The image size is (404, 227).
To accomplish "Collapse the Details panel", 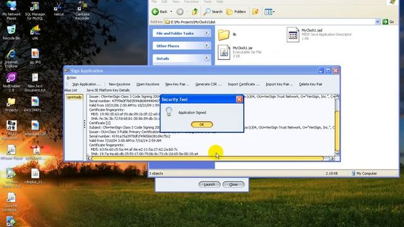I will pyautogui.click(x=206, y=58).
